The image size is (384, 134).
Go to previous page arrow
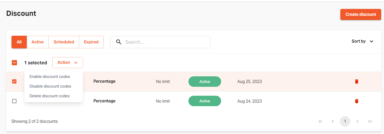click(333, 121)
